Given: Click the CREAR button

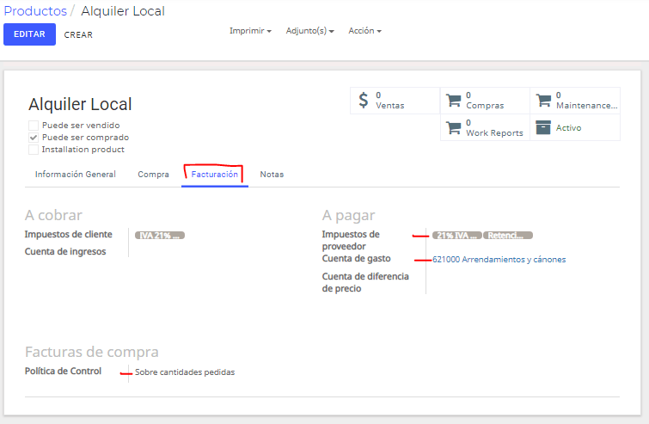Looking at the screenshot, I should tap(78, 34).
